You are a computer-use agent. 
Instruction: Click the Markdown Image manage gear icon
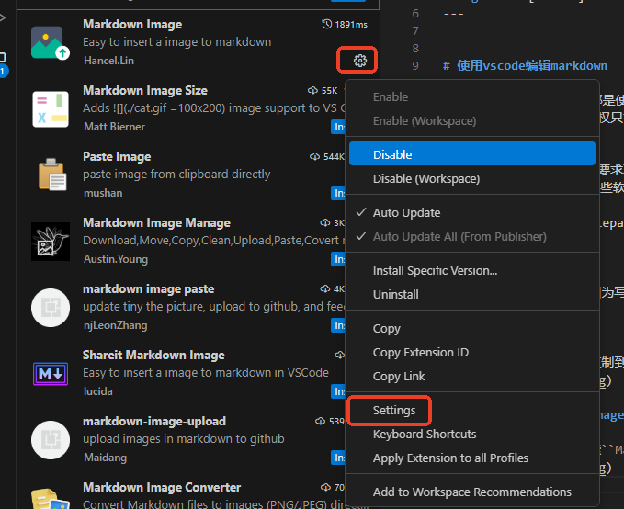[359, 61]
